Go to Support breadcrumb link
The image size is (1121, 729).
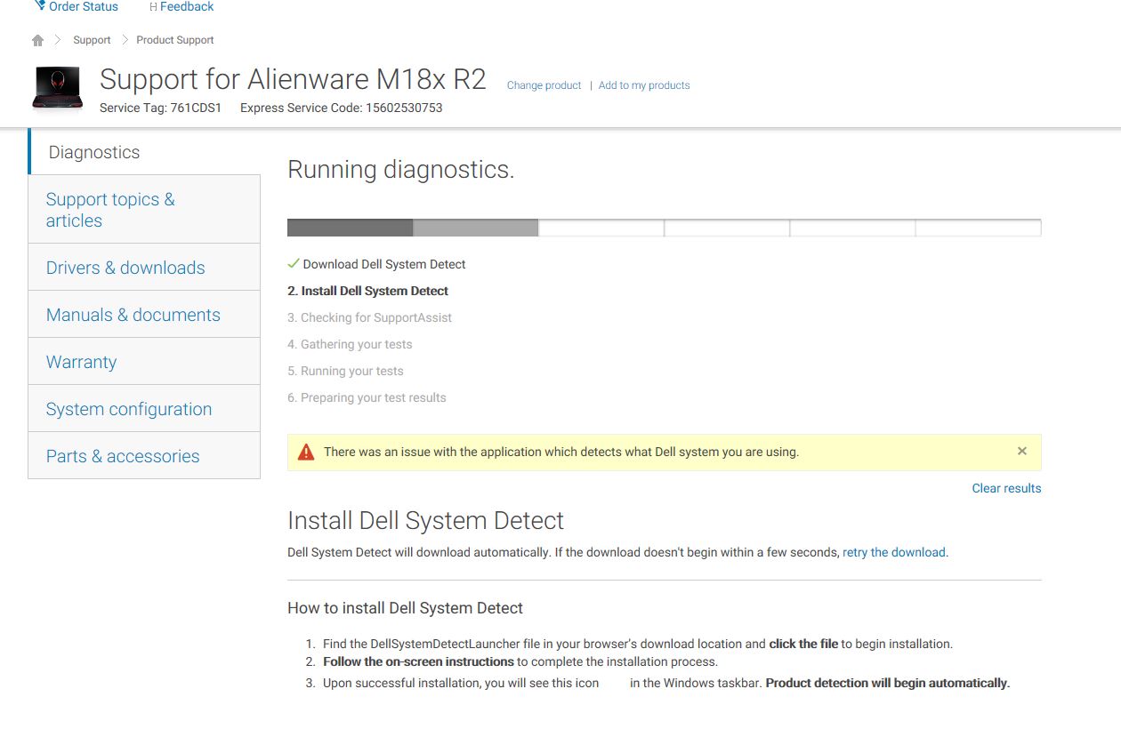92,40
